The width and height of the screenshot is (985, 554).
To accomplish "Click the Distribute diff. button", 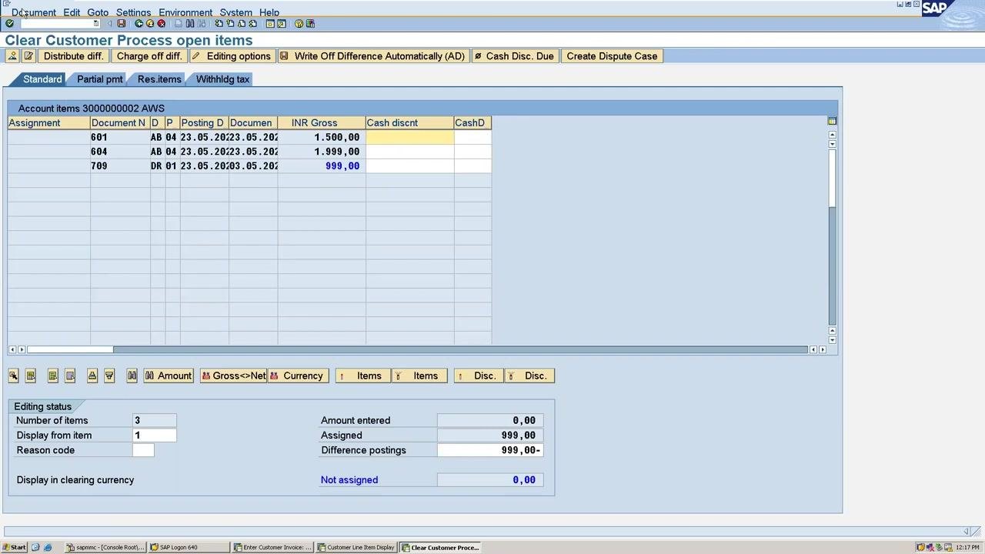I will pyautogui.click(x=73, y=56).
